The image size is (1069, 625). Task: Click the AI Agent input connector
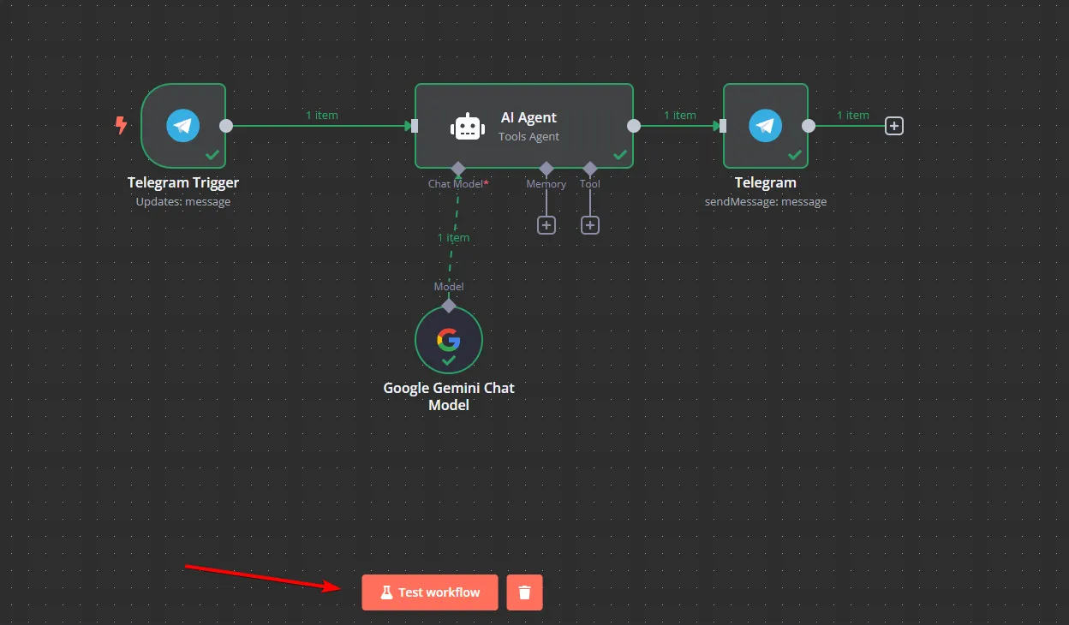coord(415,126)
